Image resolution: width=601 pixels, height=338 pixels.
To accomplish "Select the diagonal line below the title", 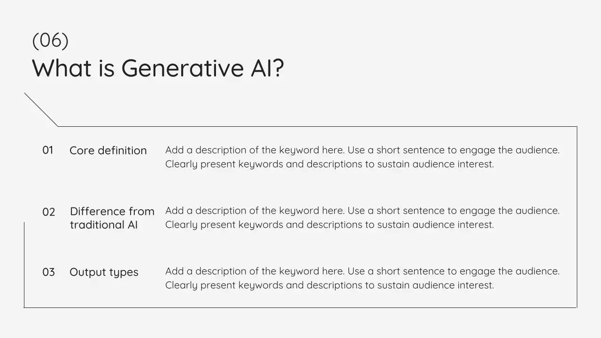I will (x=41, y=110).
